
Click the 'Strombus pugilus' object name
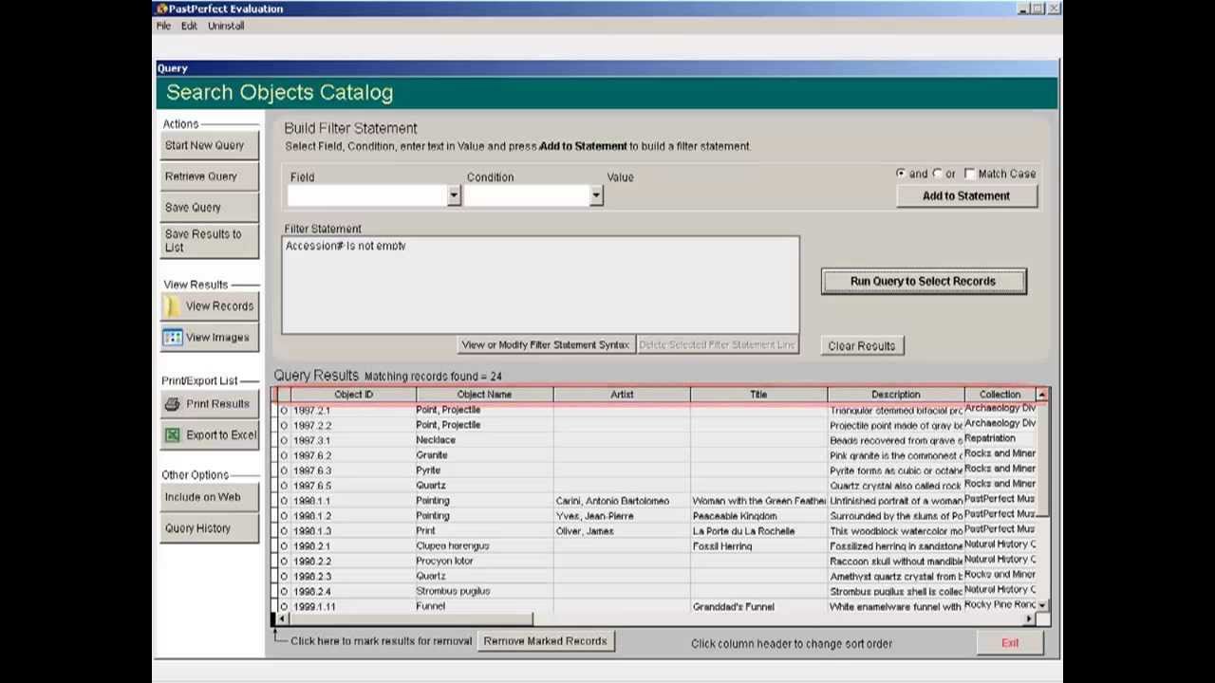(484, 591)
